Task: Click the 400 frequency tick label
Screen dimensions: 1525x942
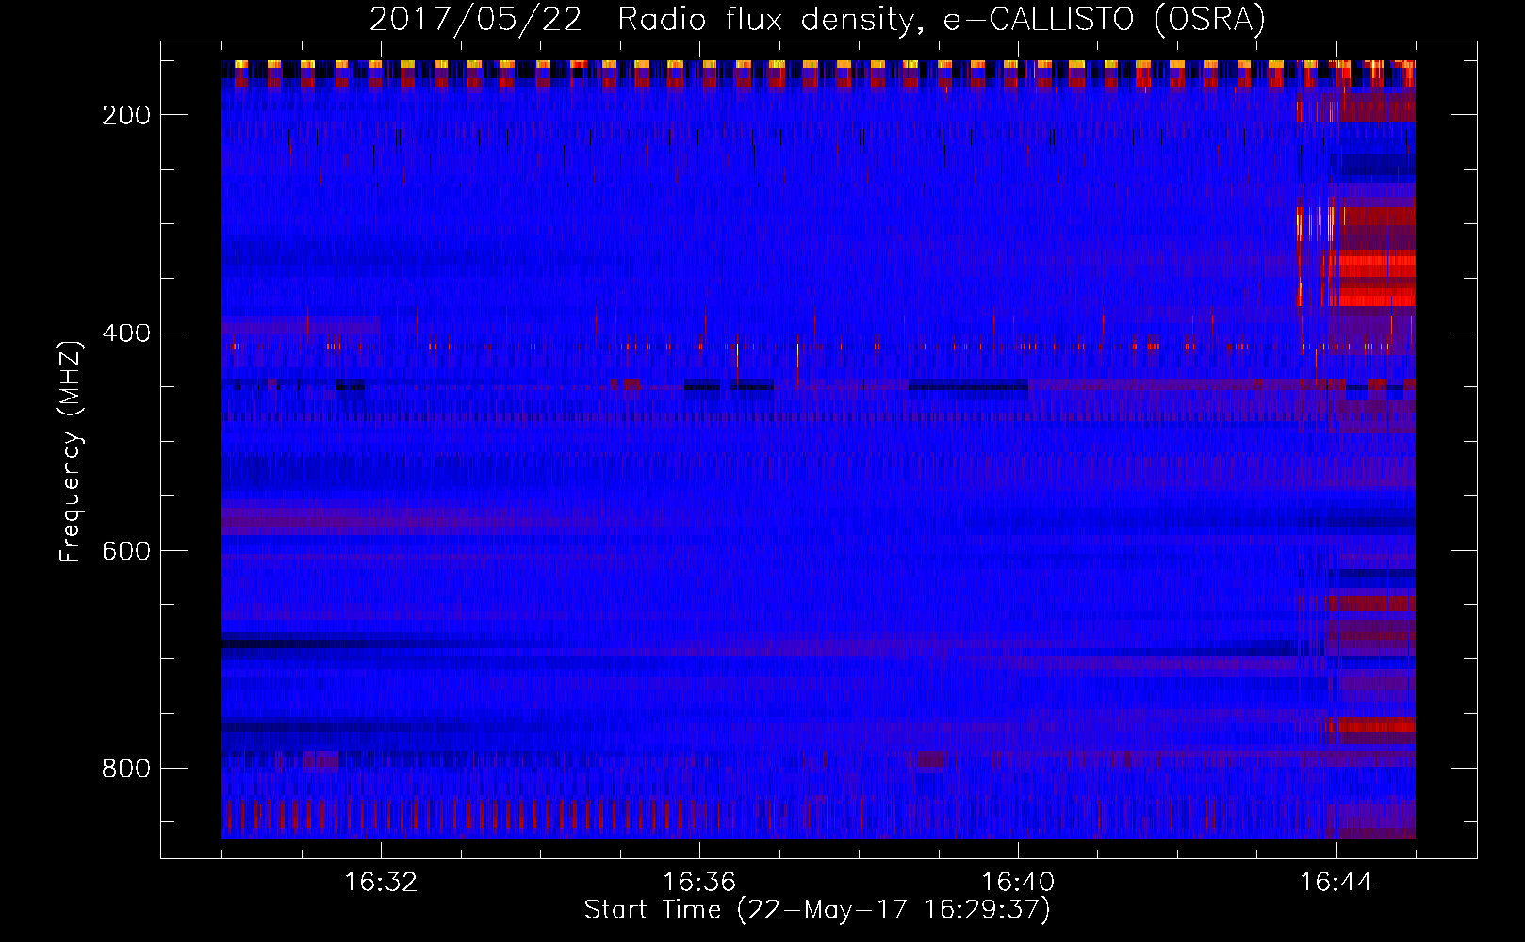Action: 125,333
